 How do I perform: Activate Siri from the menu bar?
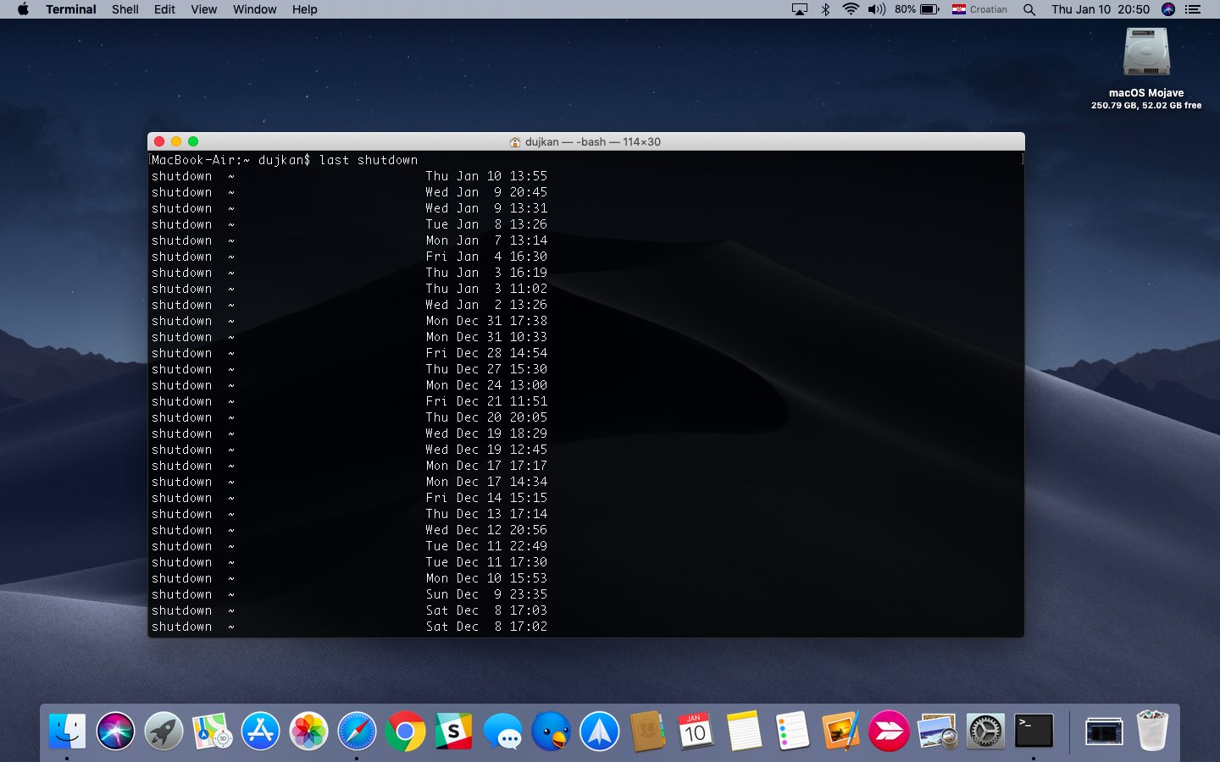point(1168,9)
